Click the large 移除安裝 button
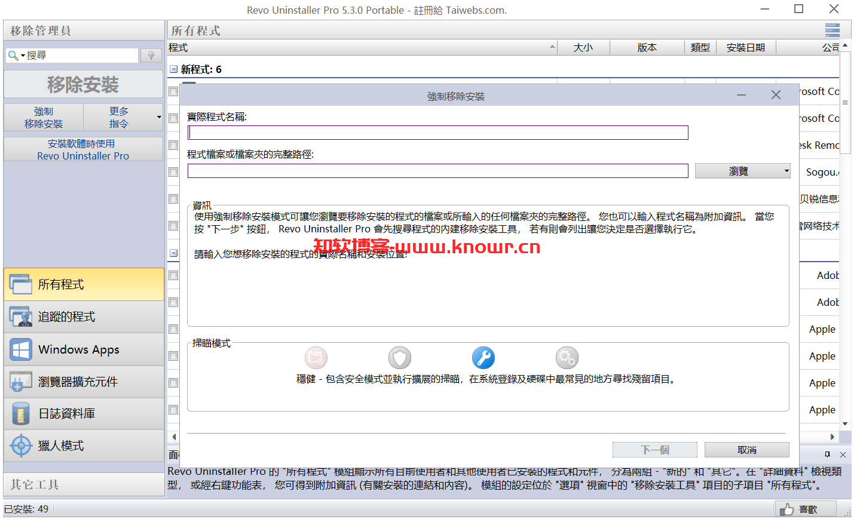854x522 pixels. [83, 84]
